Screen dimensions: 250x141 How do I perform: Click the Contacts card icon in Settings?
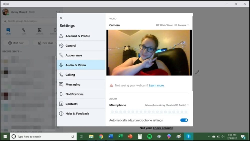(61, 104)
